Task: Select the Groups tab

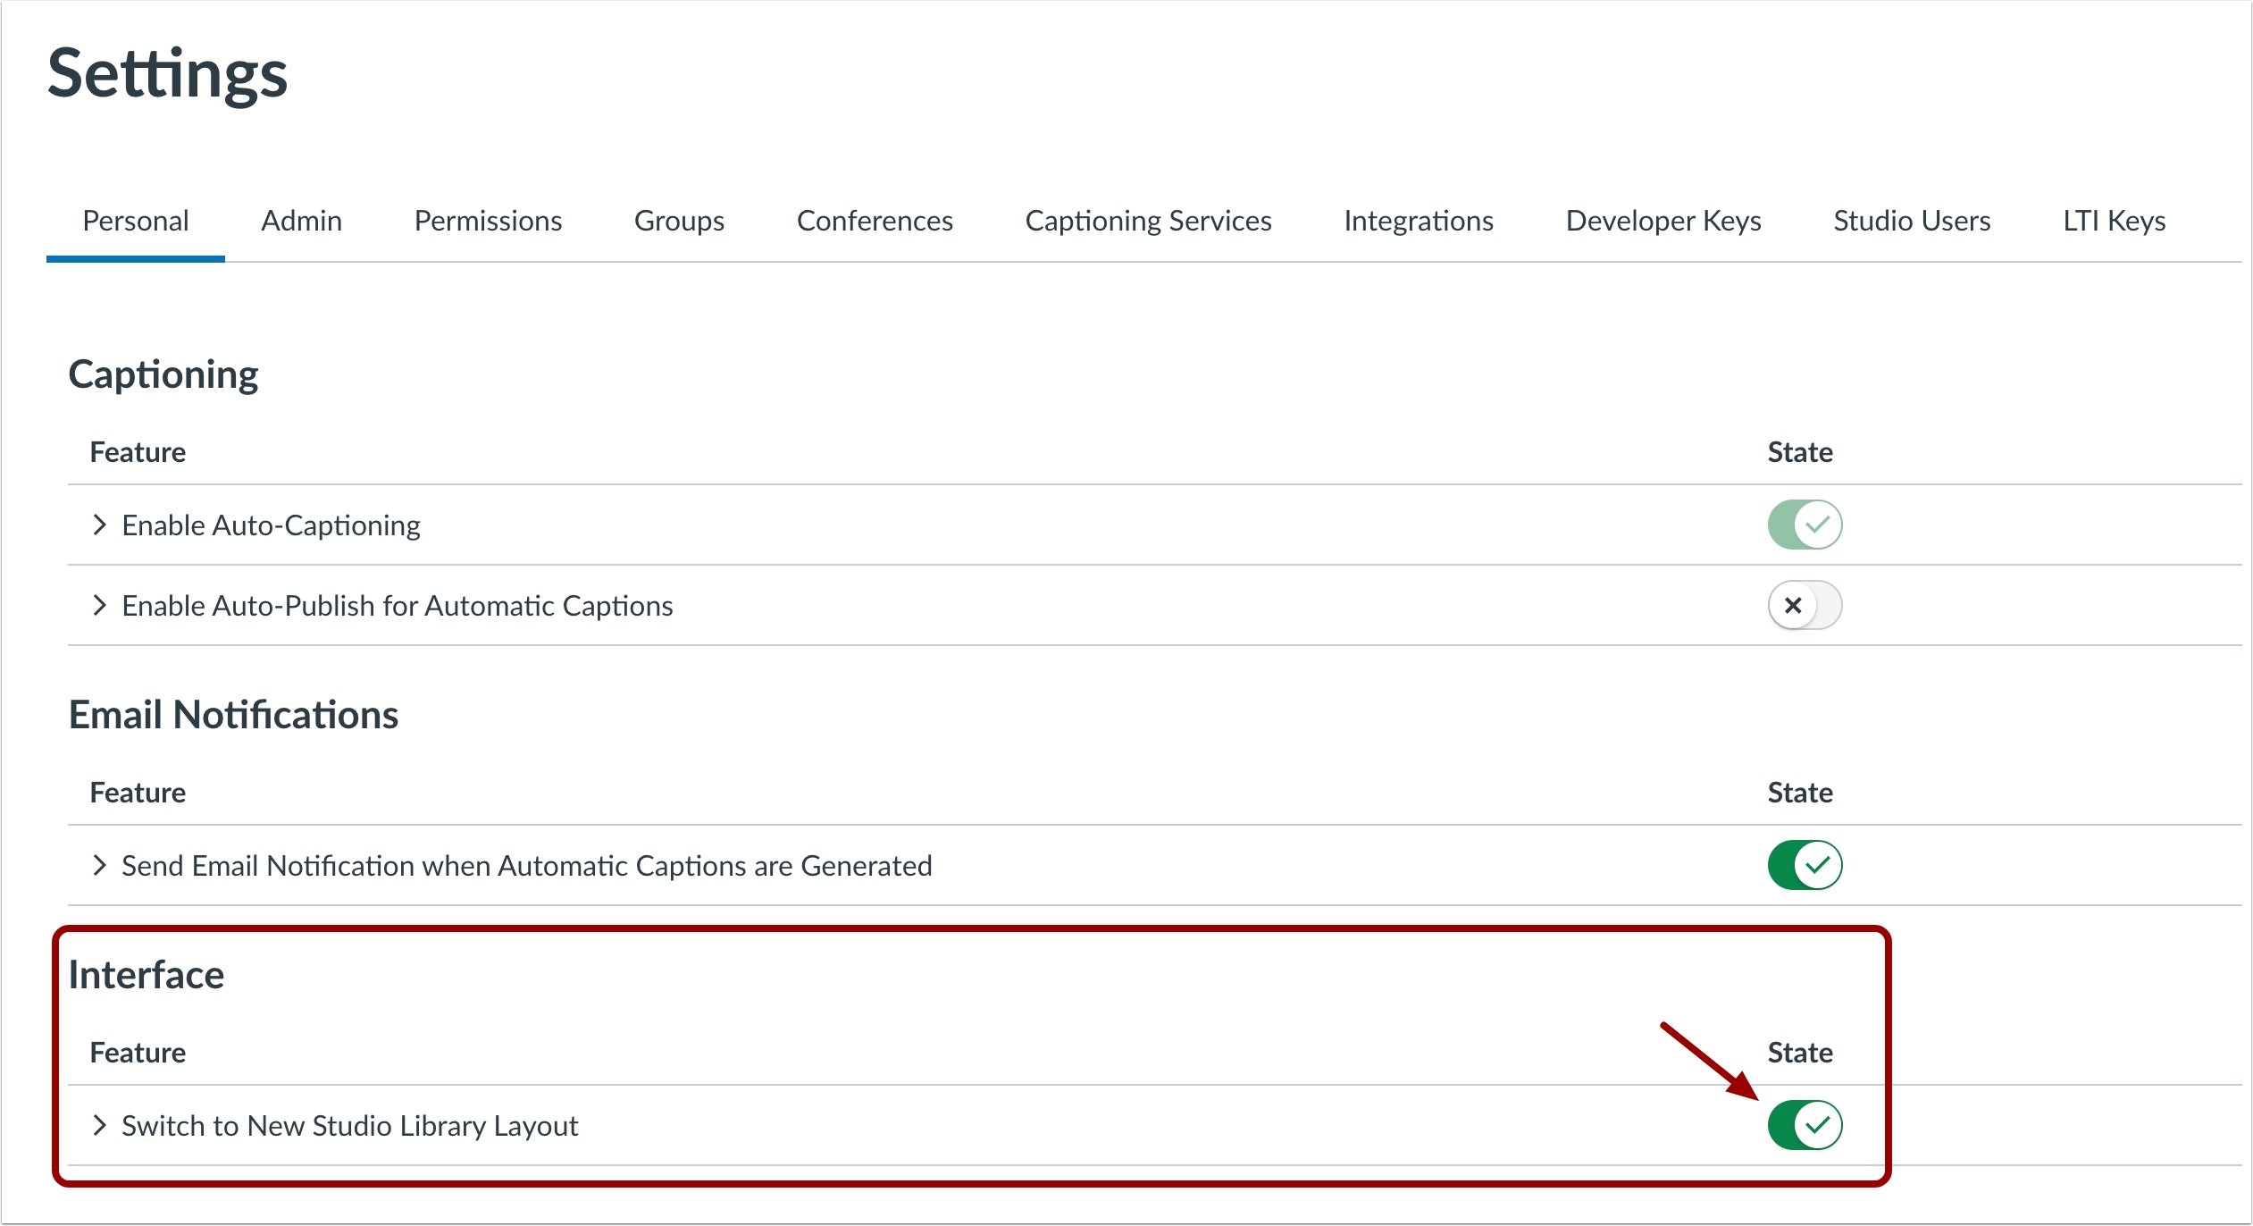Action: [679, 221]
